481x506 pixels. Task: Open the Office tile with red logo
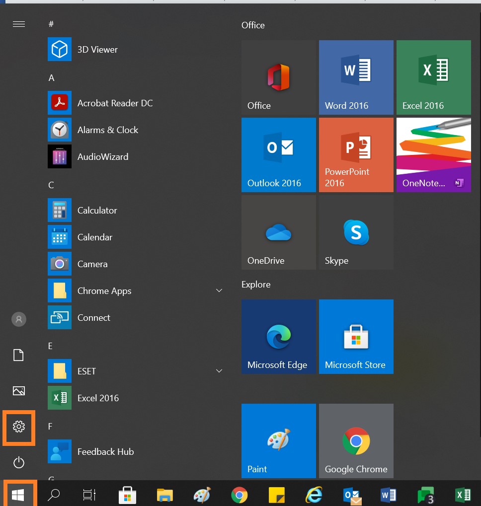click(x=279, y=77)
